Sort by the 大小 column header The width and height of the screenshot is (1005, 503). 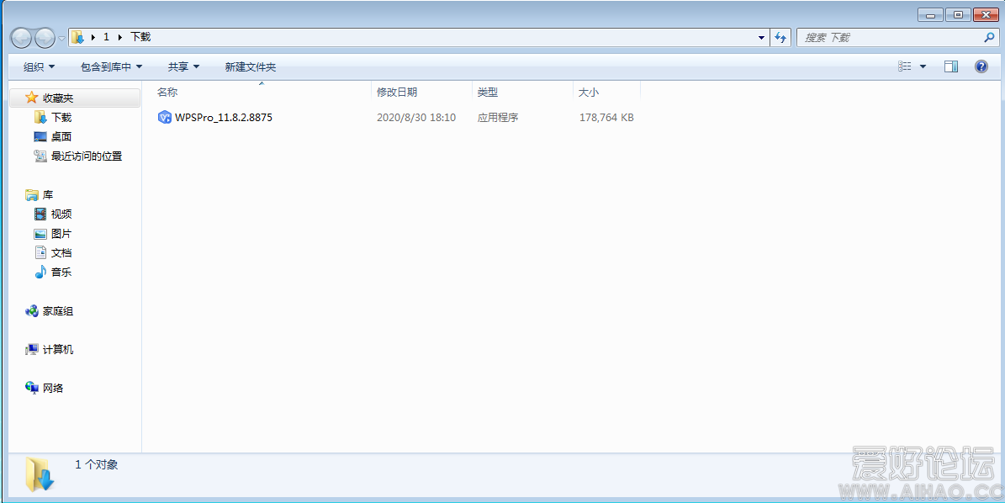tap(589, 93)
